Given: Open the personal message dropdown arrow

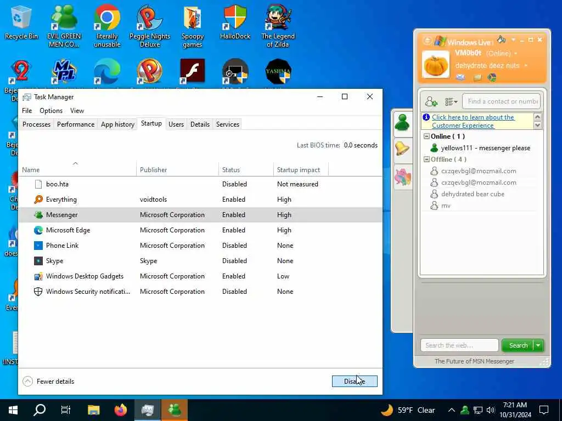Looking at the screenshot, I should pyautogui.click(x=526, y=66).
